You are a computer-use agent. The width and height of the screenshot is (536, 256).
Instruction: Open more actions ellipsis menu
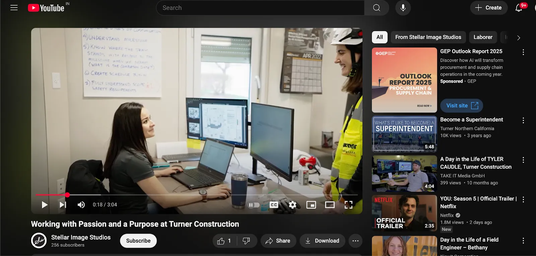point(355,241)
